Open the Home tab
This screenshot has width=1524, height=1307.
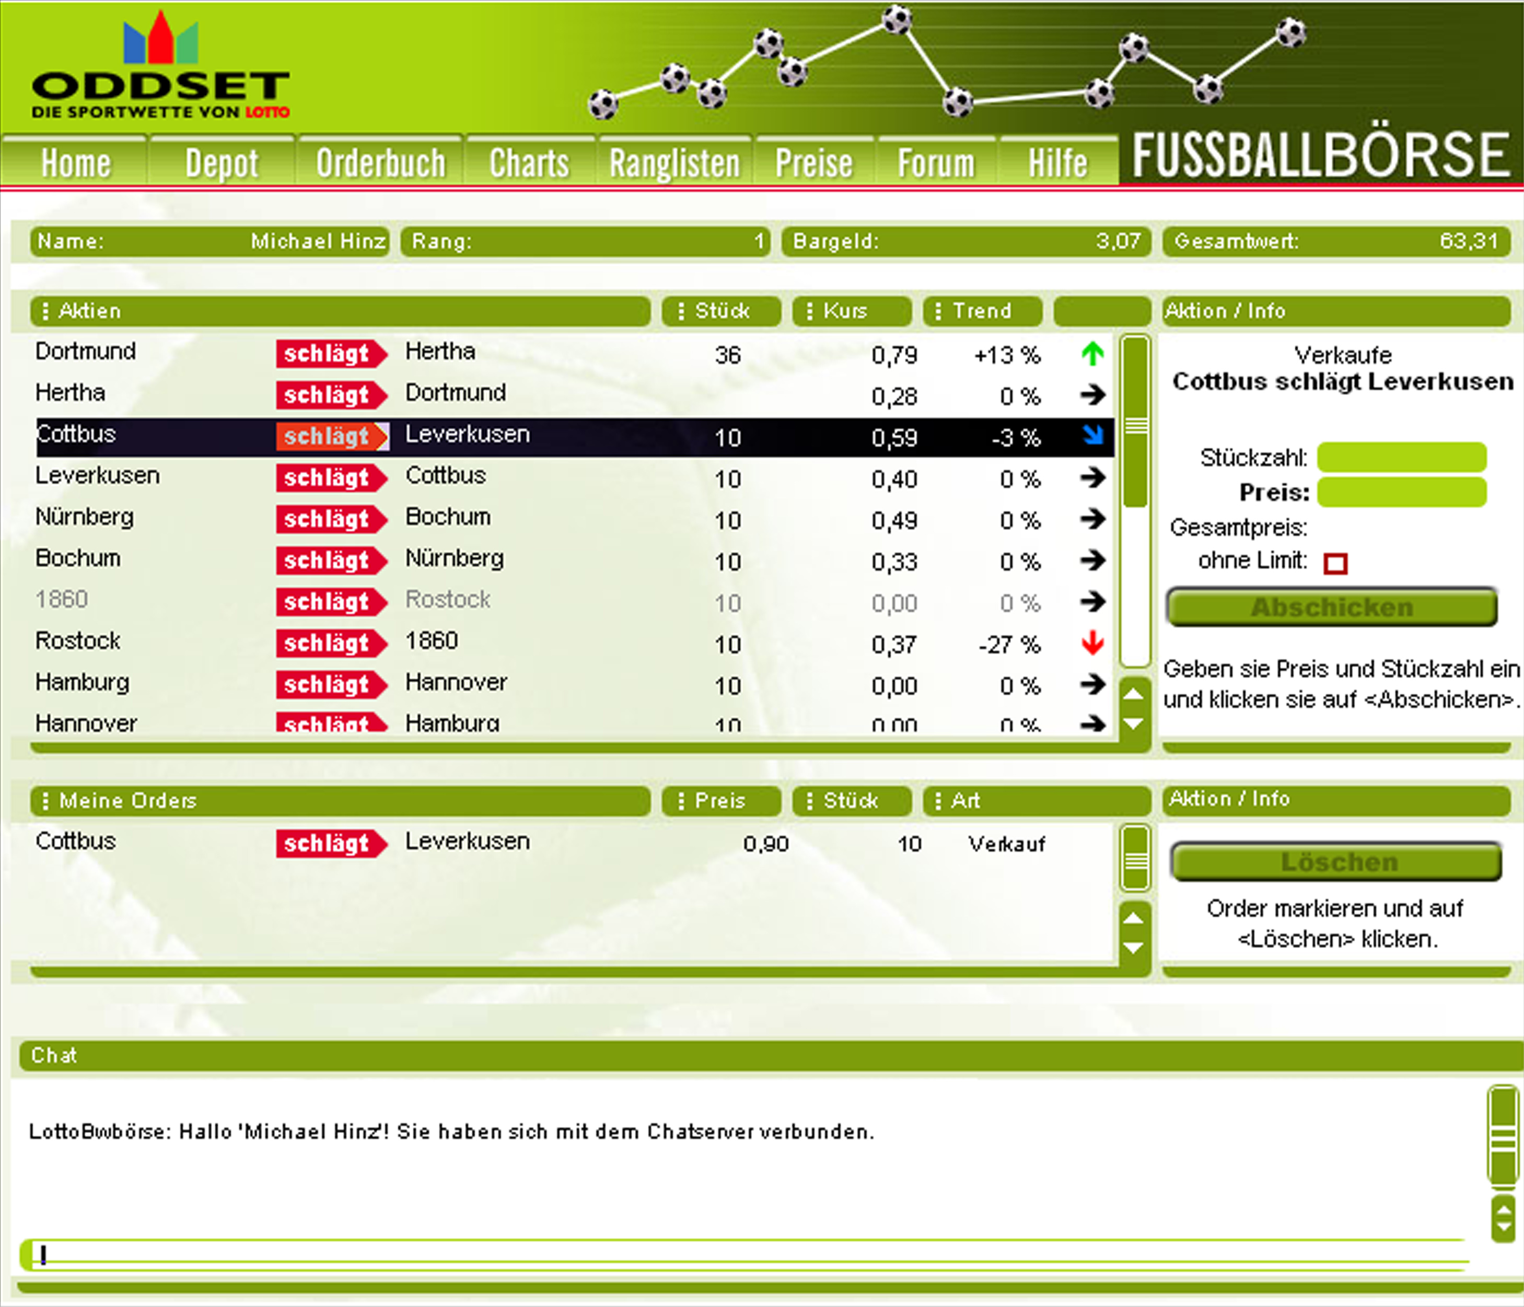pos(75,162)
